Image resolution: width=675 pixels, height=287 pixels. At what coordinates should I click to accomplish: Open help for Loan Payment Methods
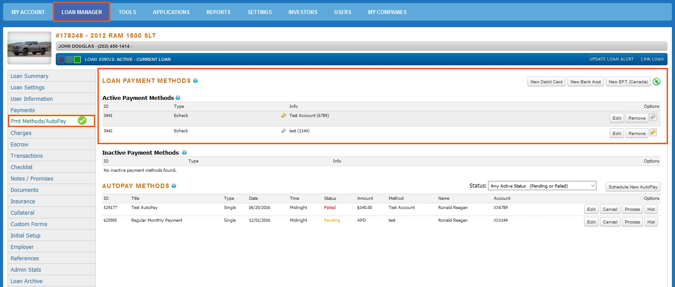pos(195,81)
